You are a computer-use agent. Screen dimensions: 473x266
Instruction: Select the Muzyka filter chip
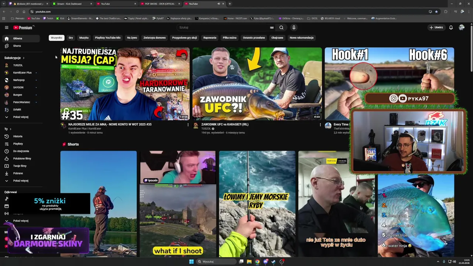(x=84, y=38)
